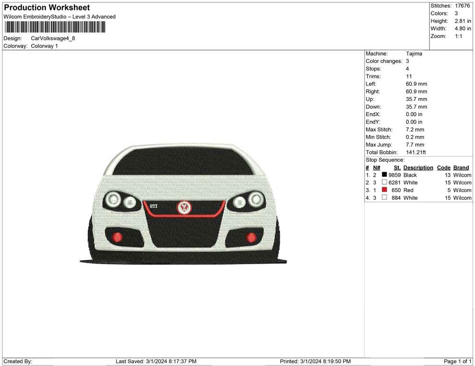The width and height of the screenshot is (475, 366).
Task: Click the Total Bobbin value '141.21ft'
Action: (x=416, y=152)
